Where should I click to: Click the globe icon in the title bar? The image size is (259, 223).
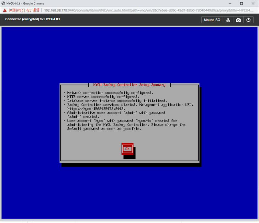click(x=3, y=3)
